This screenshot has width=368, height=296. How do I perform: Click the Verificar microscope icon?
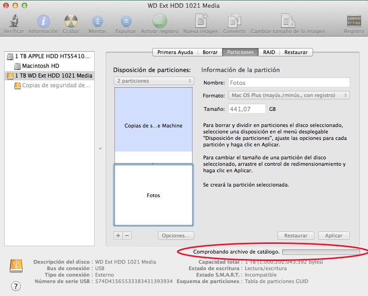coord(14,21)
